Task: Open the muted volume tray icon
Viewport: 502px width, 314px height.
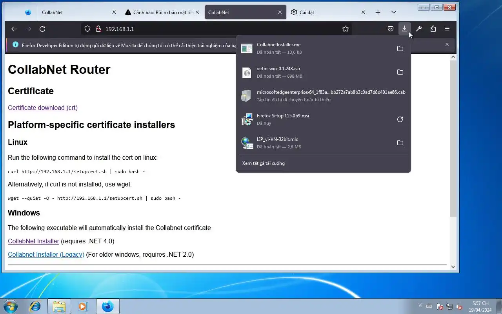Action: 458,307
